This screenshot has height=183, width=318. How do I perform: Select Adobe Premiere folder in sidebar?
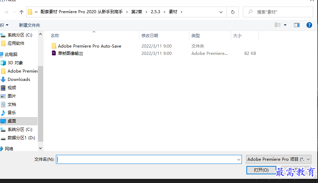(23, 71)
